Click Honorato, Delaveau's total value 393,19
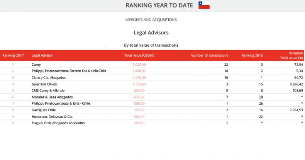The image size is (305, 160). 139,117
